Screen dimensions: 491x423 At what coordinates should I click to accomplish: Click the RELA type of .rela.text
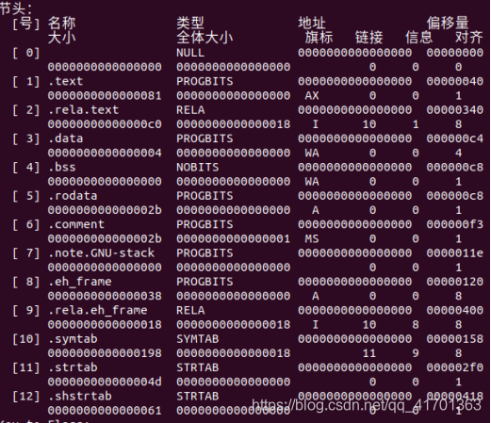click(190, 110)
